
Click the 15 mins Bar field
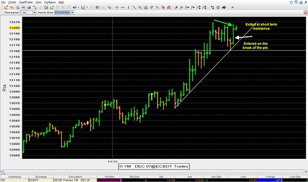(62, 13)
